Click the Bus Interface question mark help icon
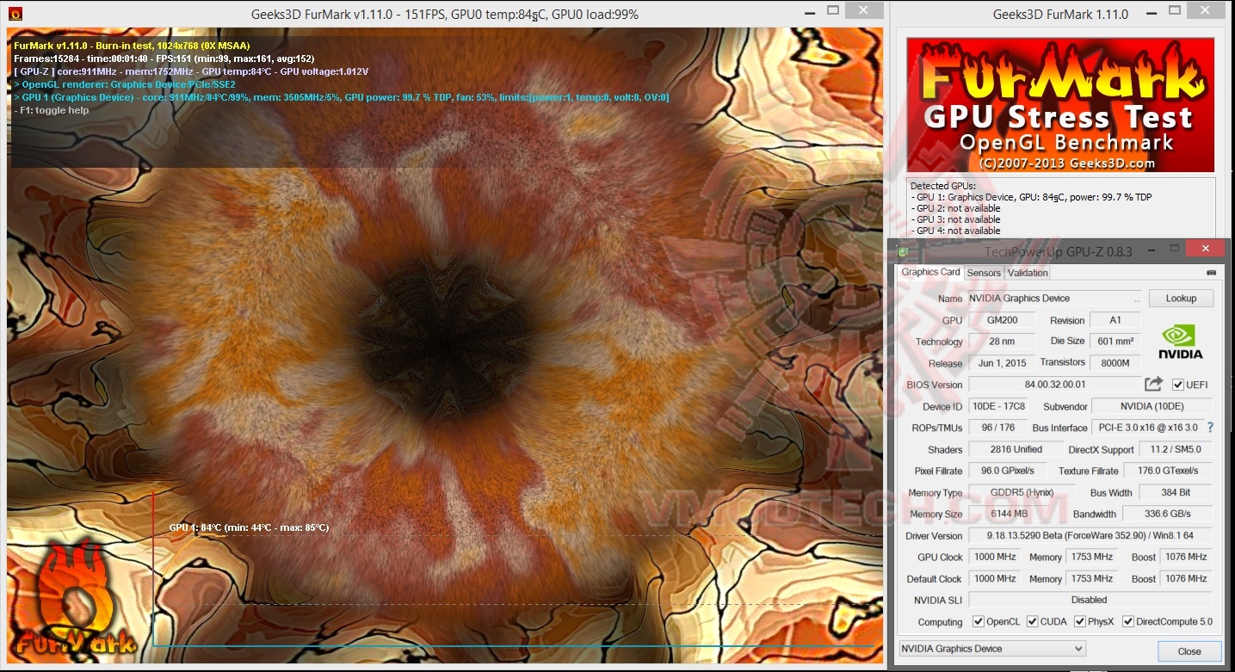This screenshot has height=672, width=1235. 1210,428
